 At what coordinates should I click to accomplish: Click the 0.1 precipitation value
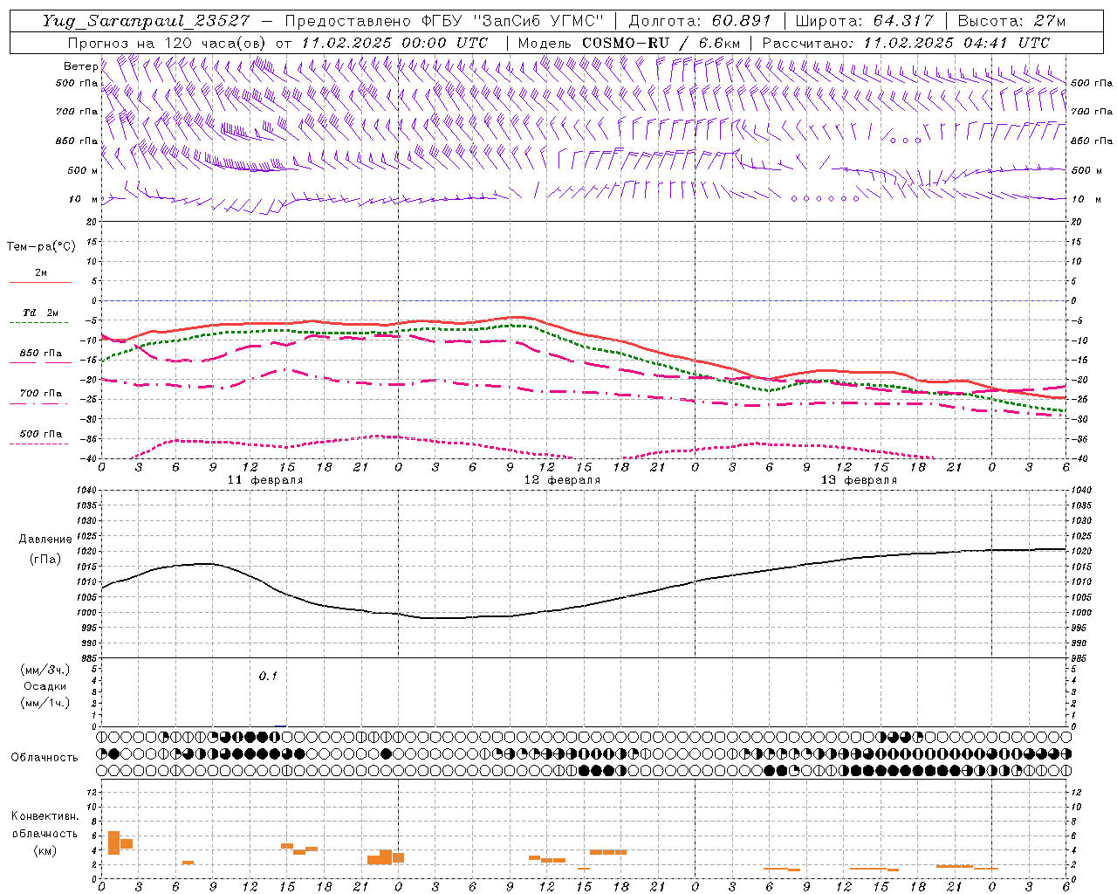(268, 676)
